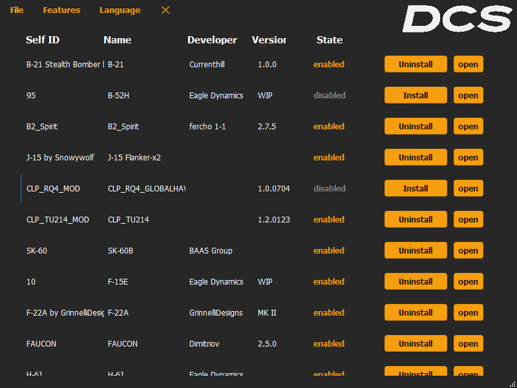Uninstall the J-15 Flanker-x2 mod

click(x=416, y=158)
